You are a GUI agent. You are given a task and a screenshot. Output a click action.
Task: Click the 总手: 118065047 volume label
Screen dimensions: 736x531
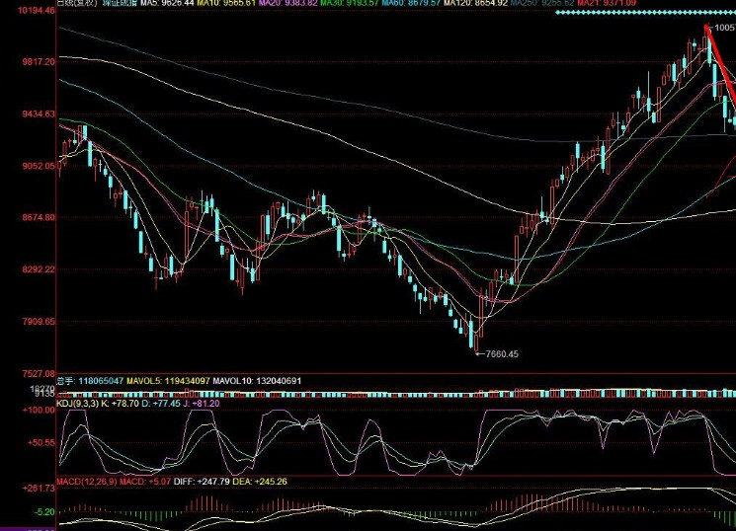(x=90, y=381)
